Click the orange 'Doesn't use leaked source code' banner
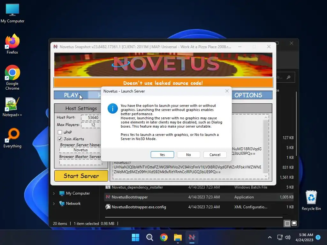 163,83
